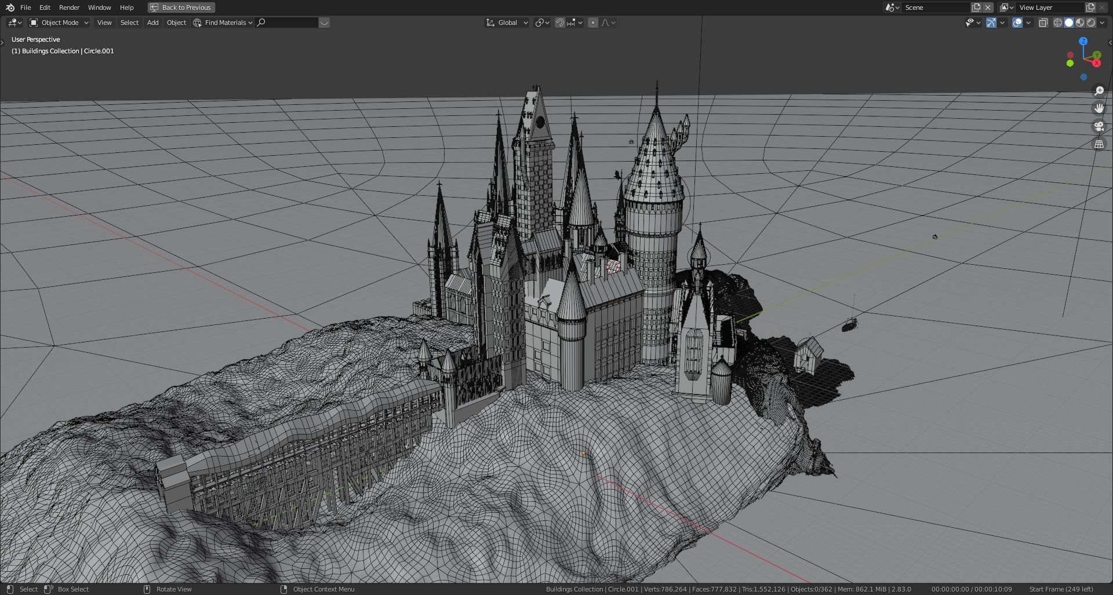
Task: Open the viewport Add menu
Action: pyautogui.click(x=152, y=23)
